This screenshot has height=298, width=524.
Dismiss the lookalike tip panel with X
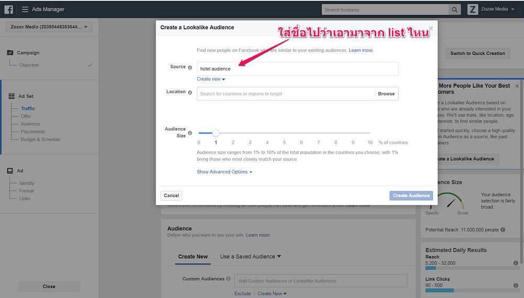click(x=517, y=86)
